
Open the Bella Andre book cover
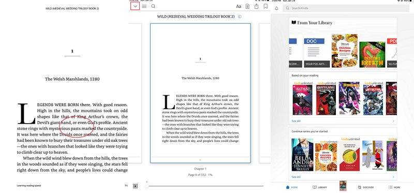coord(302,155)
